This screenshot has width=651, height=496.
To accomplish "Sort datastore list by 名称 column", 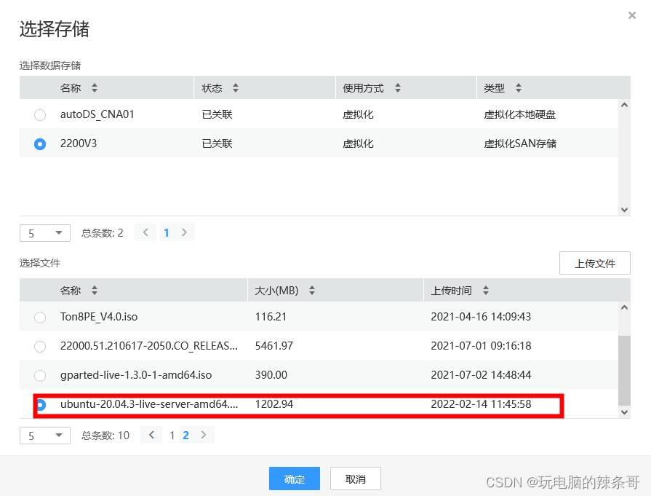I will click(x=94, y=88).
